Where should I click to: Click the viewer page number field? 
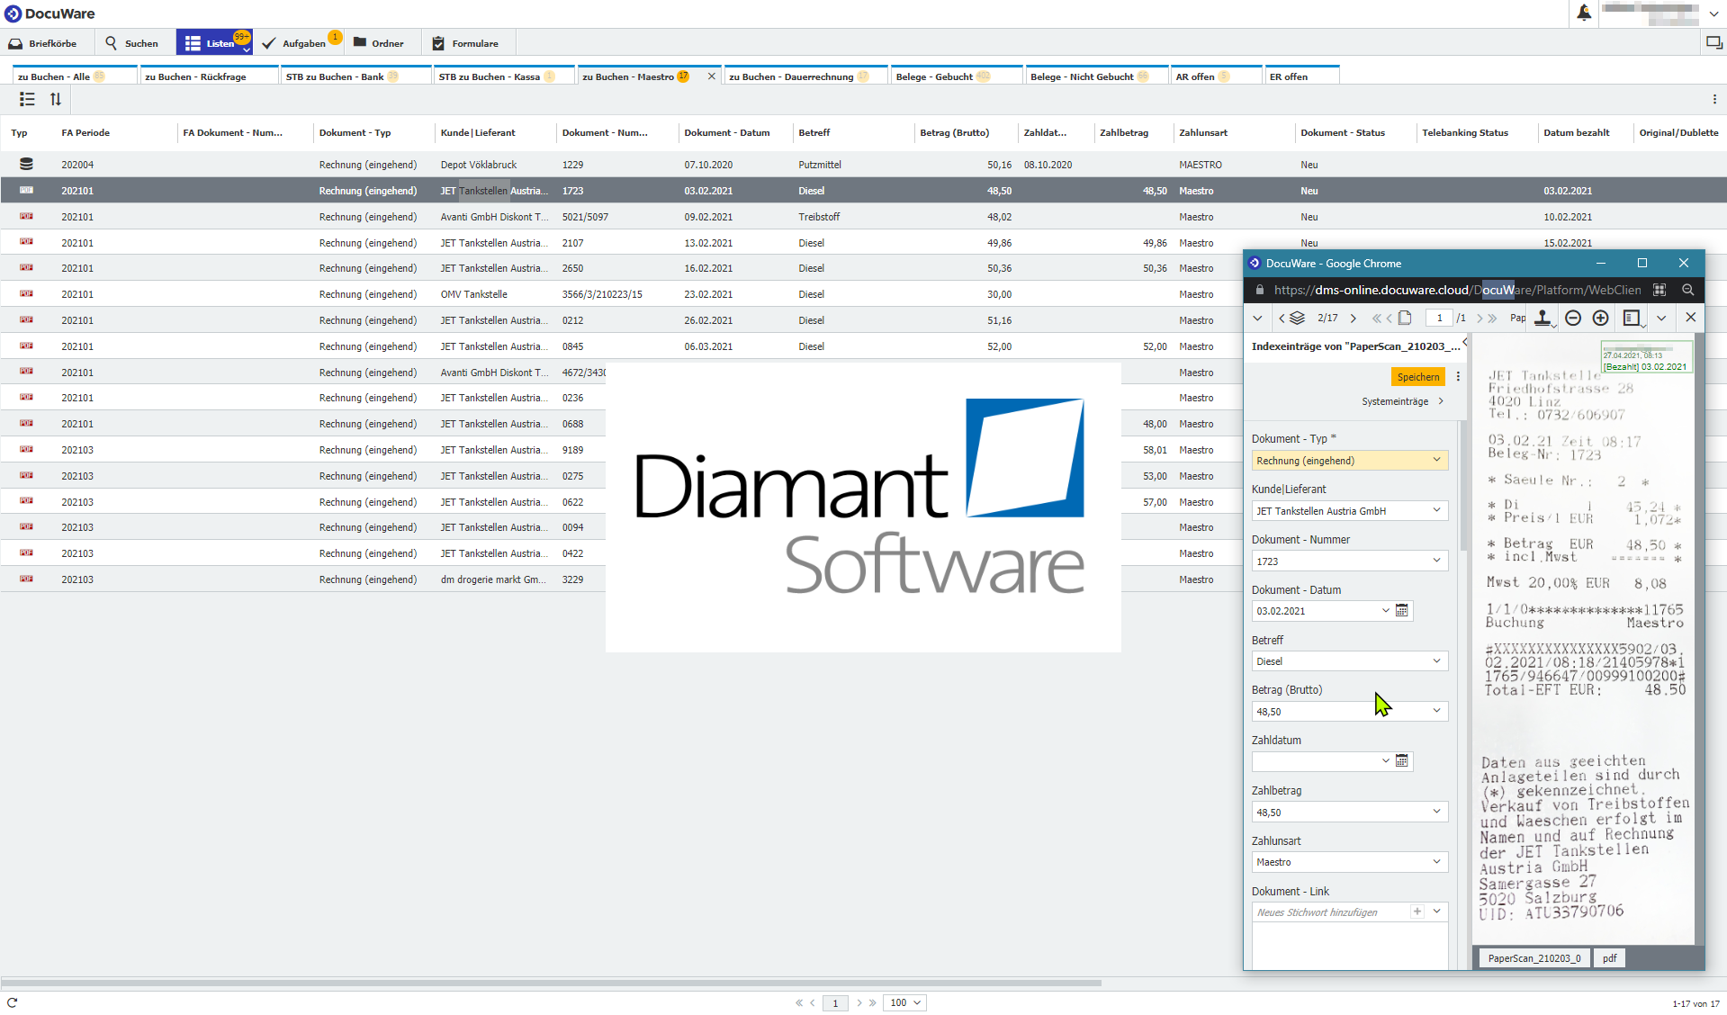click(x=1440, y=318)
